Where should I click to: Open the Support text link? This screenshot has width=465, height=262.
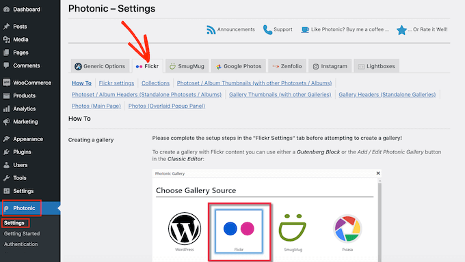point(283,29)
